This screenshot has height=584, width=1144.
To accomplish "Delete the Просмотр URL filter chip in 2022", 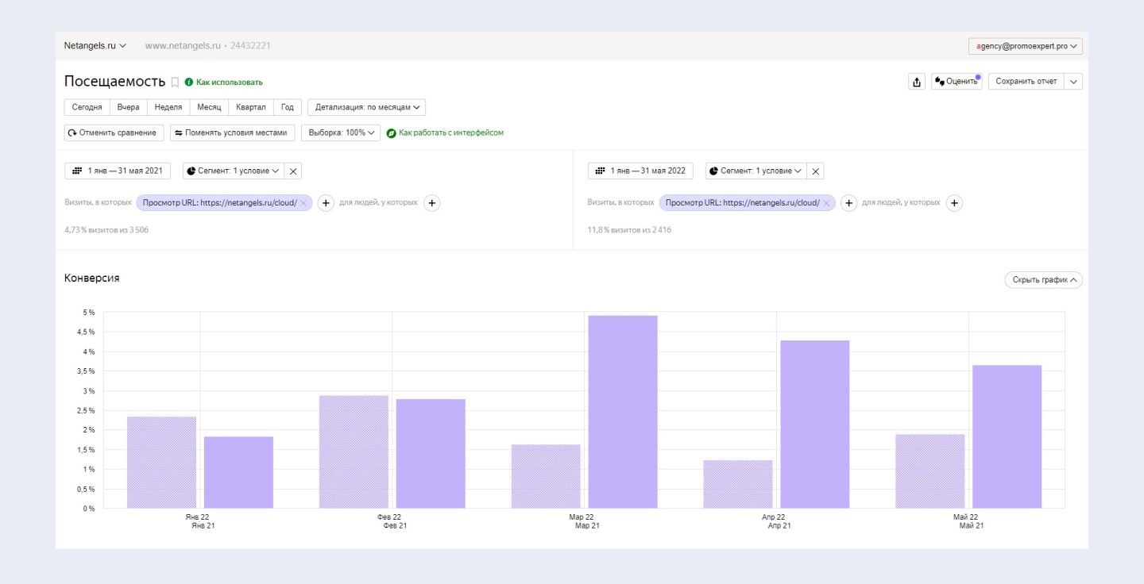I will (826, 203).
